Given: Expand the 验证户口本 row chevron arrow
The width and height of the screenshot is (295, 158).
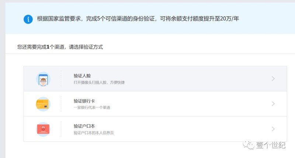Looking at the screenshot, I should (x=273, y=129).
